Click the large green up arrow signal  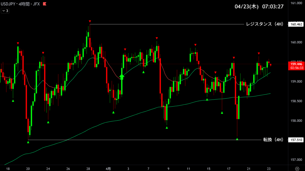click(122, 76)
